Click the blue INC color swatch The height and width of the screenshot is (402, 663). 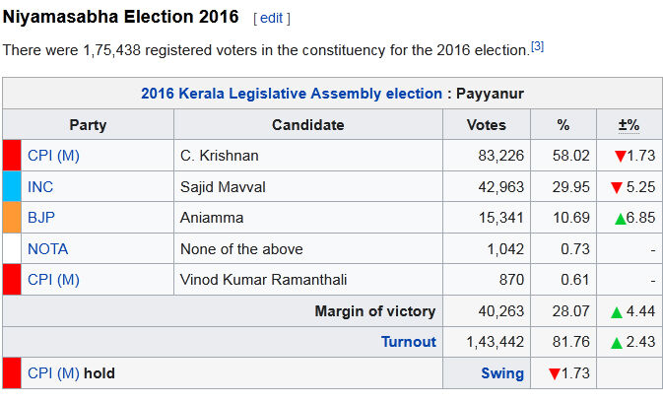point(12,186)
